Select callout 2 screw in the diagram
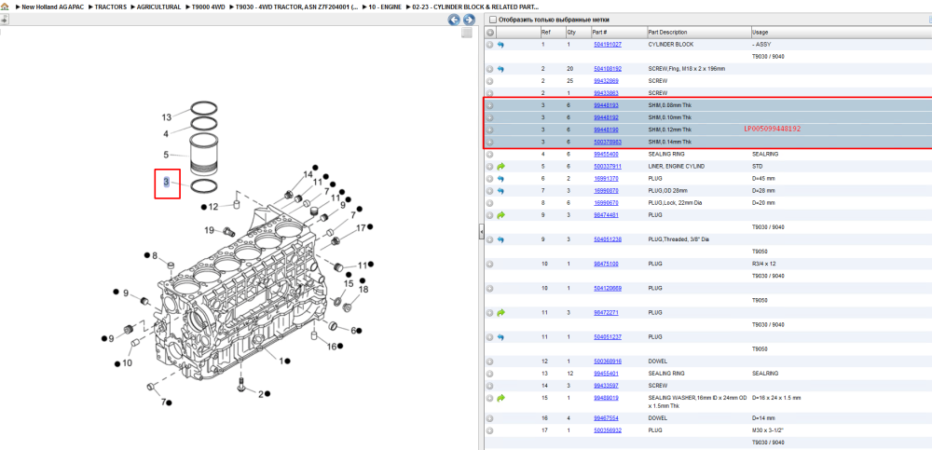Viewport: 932px width, 450px height. click(260, 393)
